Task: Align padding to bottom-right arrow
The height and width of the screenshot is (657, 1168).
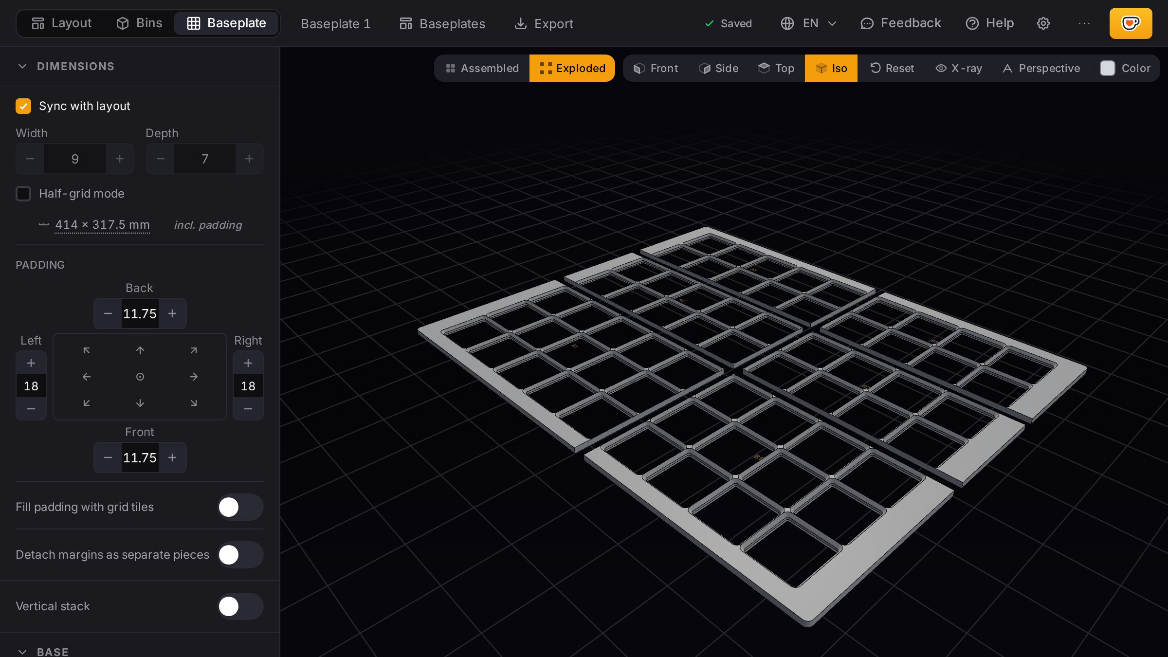Action: point(194,403)
